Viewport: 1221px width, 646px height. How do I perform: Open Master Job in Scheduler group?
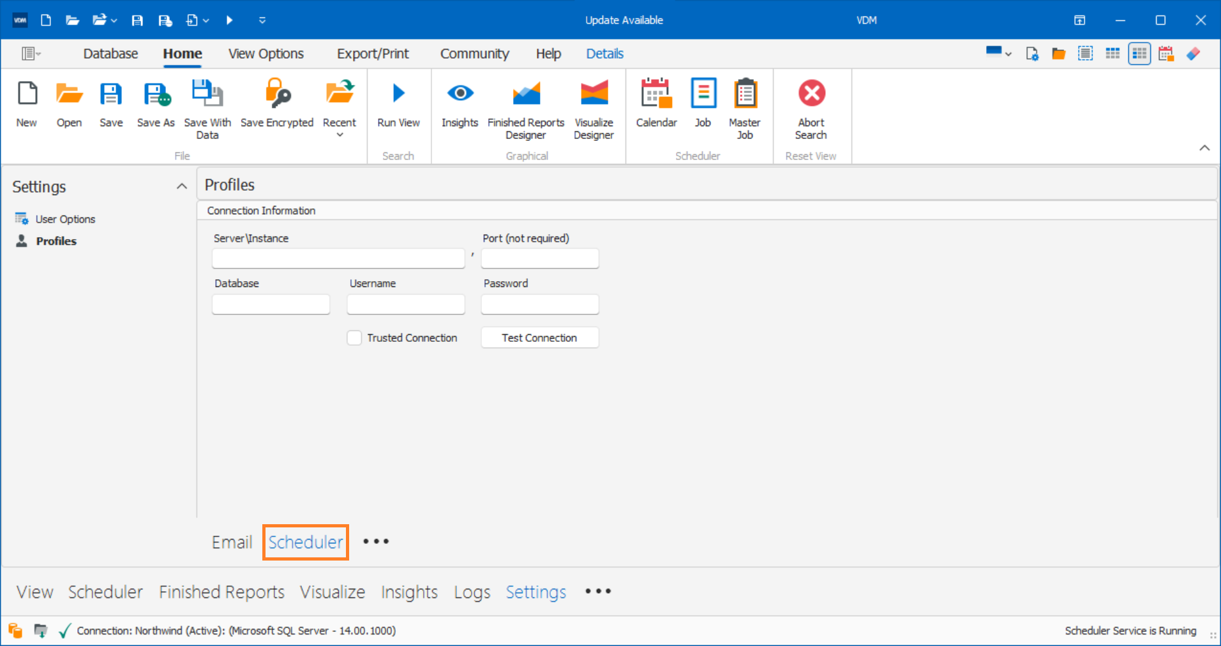744,109
